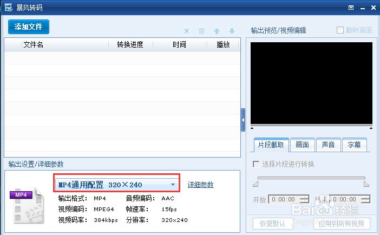380x235 pixels.
Task: Clear file list with trash icon
Action: pyautogui.click(x=201, y=31)
